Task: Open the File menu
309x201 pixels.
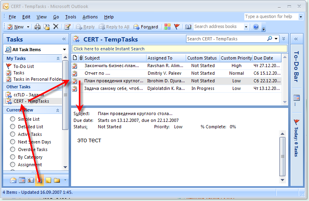Action: pos(12,17)
